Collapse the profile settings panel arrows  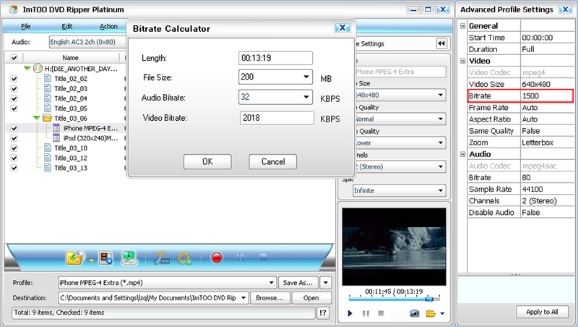coord(441,43)
